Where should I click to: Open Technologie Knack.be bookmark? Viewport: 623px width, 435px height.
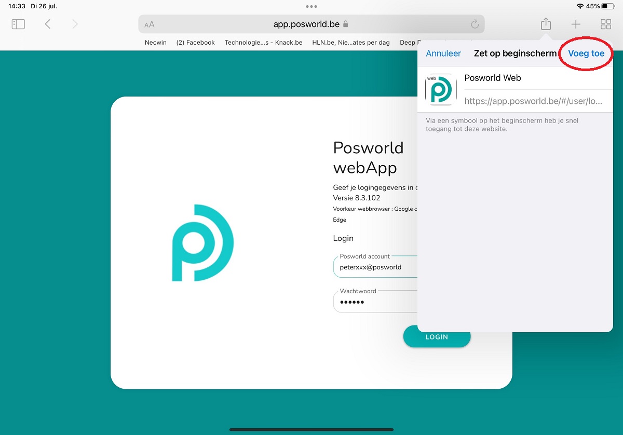pos(263,43)
